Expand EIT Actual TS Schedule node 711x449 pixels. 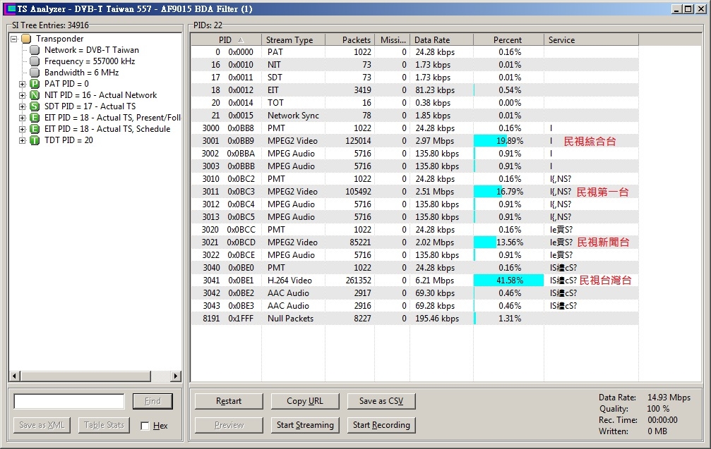(x=22, y=130)
